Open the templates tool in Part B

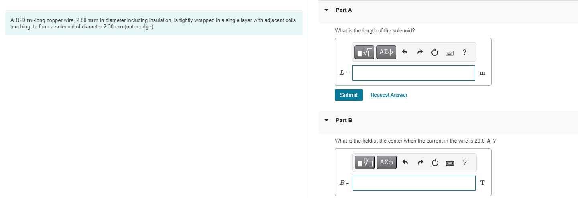click(365, 162)
